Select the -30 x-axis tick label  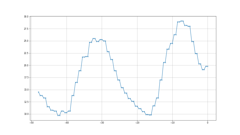click(102, 123)
